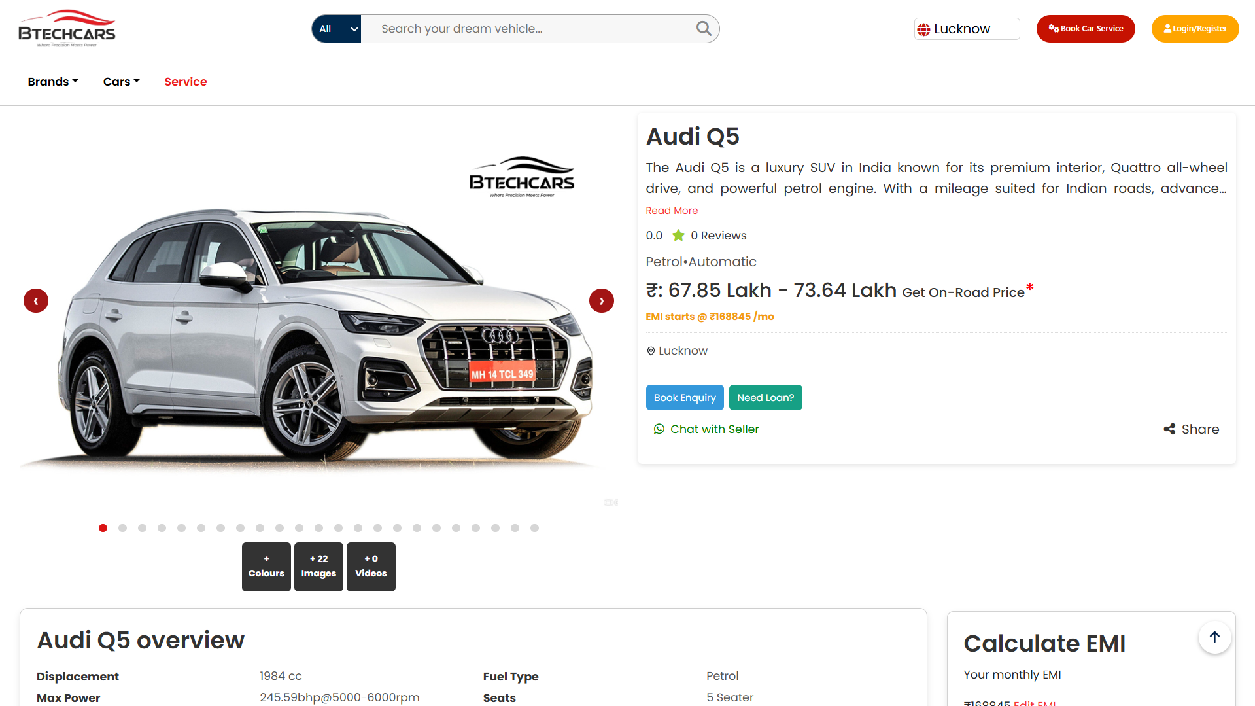The height and width of the screenshot is (706, 1255).
Task: Click the Lucknow location pin icon
Action: click(x=651, y=351)
